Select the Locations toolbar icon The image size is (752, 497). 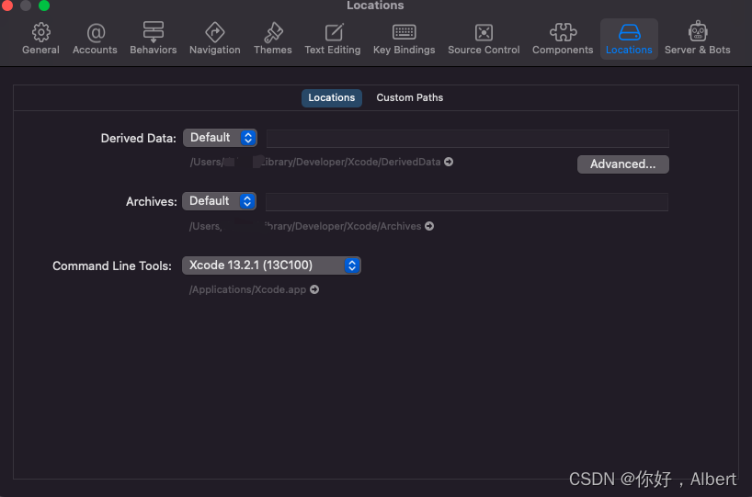(629, 39)
